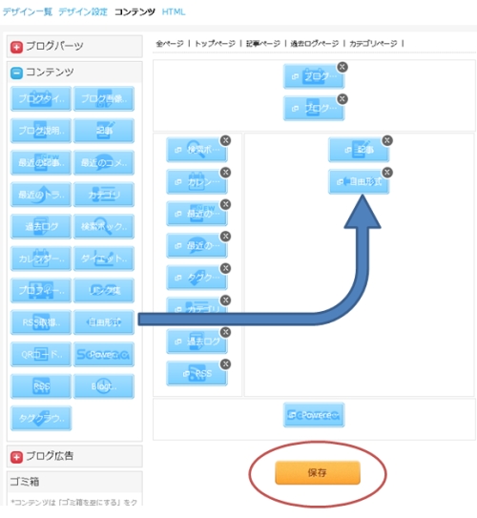Select the Blog block in the palette

[x=104, y=386]
